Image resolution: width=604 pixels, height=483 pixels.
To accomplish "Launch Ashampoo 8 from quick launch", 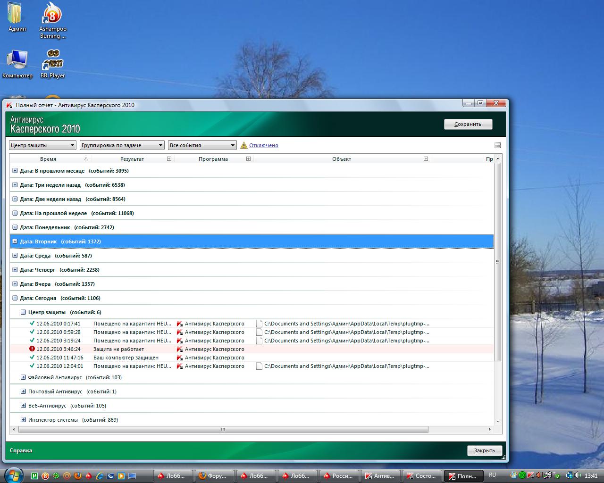I will [45, 476].
